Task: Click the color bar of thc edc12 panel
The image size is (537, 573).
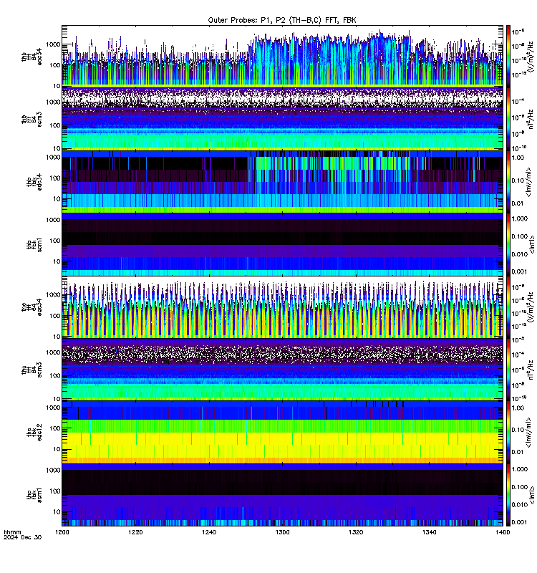Action: coord(508,433)
